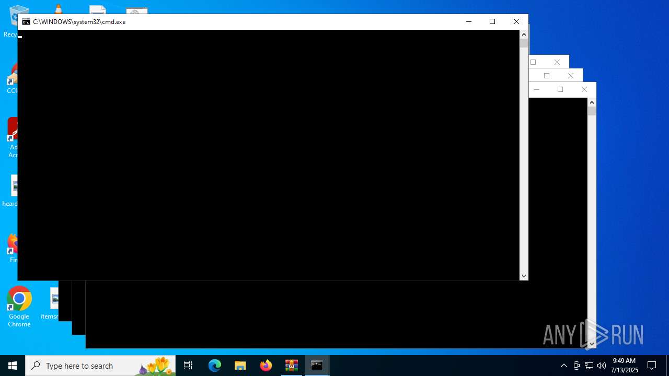The image size is (669, 376).
Task: Open File Explorer from the taskbar
Action: [x=240, y=366]
